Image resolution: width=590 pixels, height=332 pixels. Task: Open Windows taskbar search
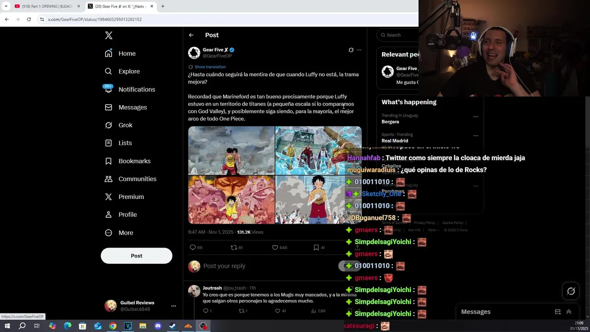tap(22, 326)
